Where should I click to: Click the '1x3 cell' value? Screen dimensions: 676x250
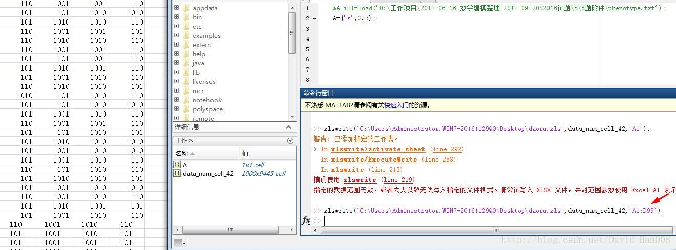[253, 165]
